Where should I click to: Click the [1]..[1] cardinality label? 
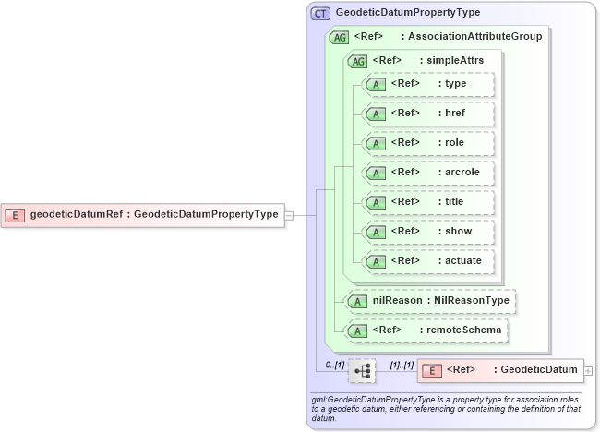(x=402, y=365)
